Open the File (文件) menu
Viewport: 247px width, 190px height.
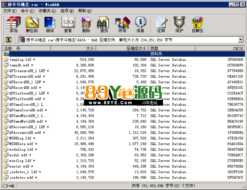pyautogui.click(x=10, y=11)
